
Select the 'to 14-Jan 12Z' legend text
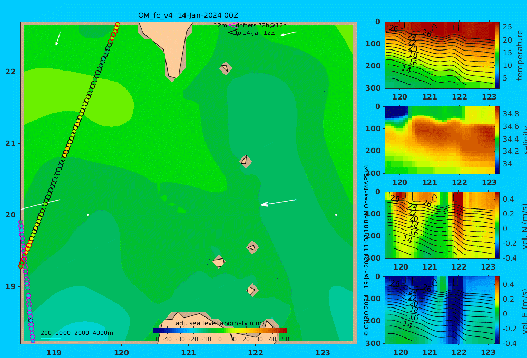[x=255, y=33]
